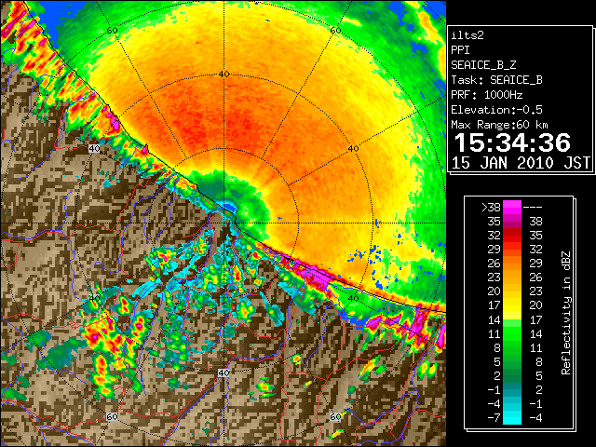Screen dimensions: 596x447
Task: Select the "Task: SEAICE_B" line
Action: 496,80
